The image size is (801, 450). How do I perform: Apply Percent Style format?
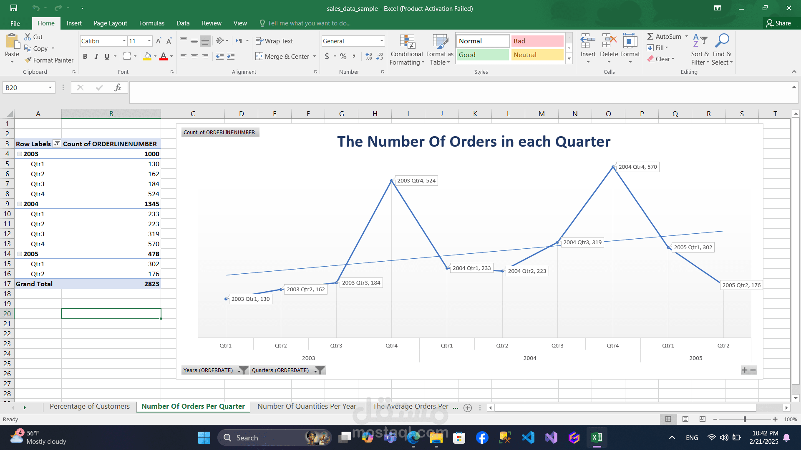(x=343, y=56)
